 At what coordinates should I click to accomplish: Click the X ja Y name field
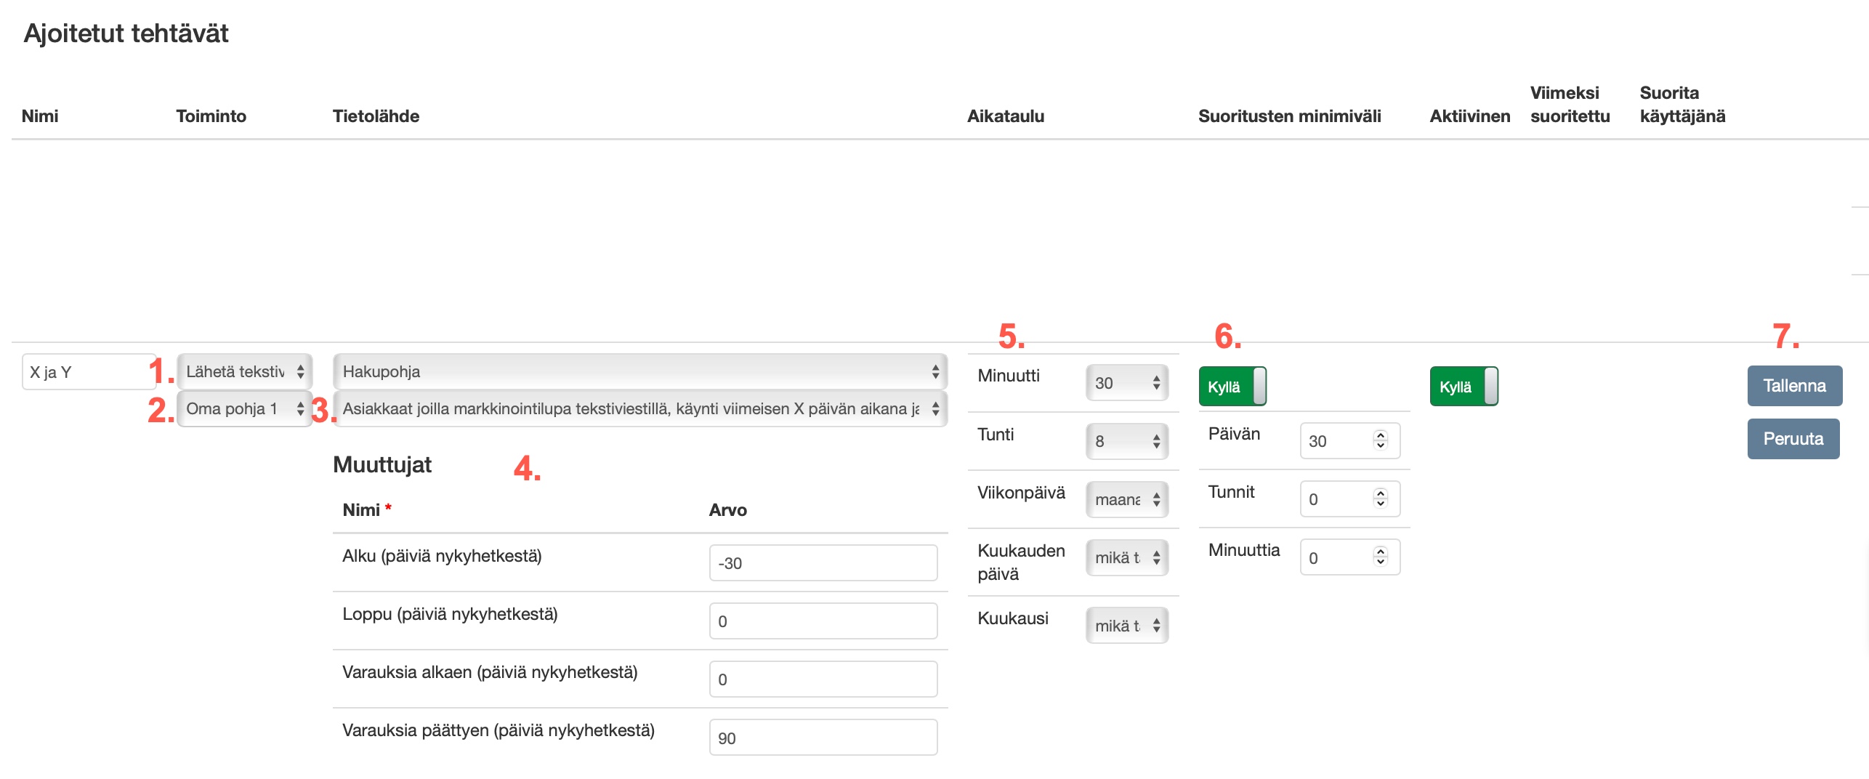click(x=87, y=372)
